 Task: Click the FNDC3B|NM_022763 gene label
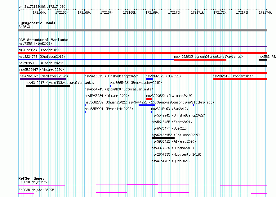coord(33,182)
